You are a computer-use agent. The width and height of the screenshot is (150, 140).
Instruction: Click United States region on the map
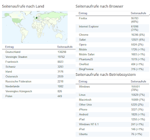[x=17, y=21]
